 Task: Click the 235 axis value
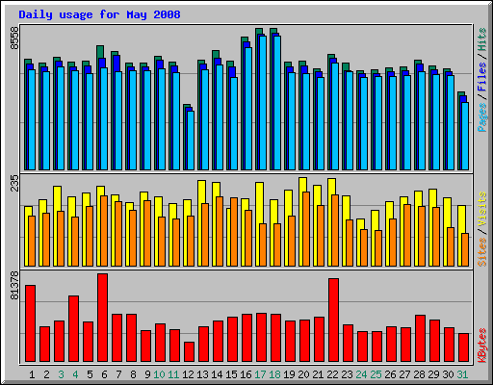click(14, 183)
